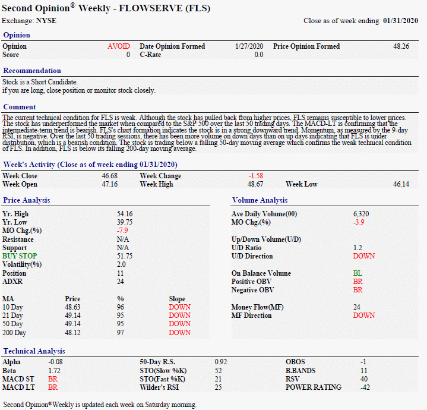Click the red Week Change value -1.58
Image resolution: width=427 pixels, height=410 pixels.
pos(256,176)
